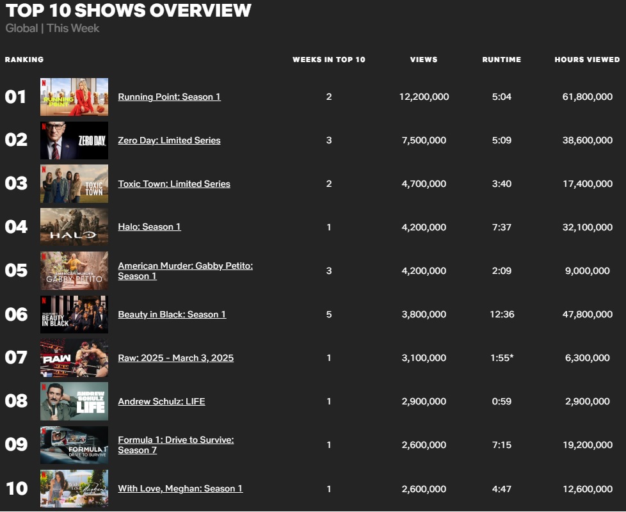Screen dimensions: 626x512
Task: Select the rank number 10
Action: 17,489
